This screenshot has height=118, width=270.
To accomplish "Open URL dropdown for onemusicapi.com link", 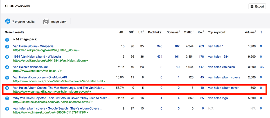I will point(104,81).
